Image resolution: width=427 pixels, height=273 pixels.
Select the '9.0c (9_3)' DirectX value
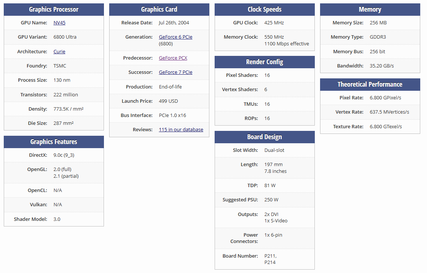point(64,155)
